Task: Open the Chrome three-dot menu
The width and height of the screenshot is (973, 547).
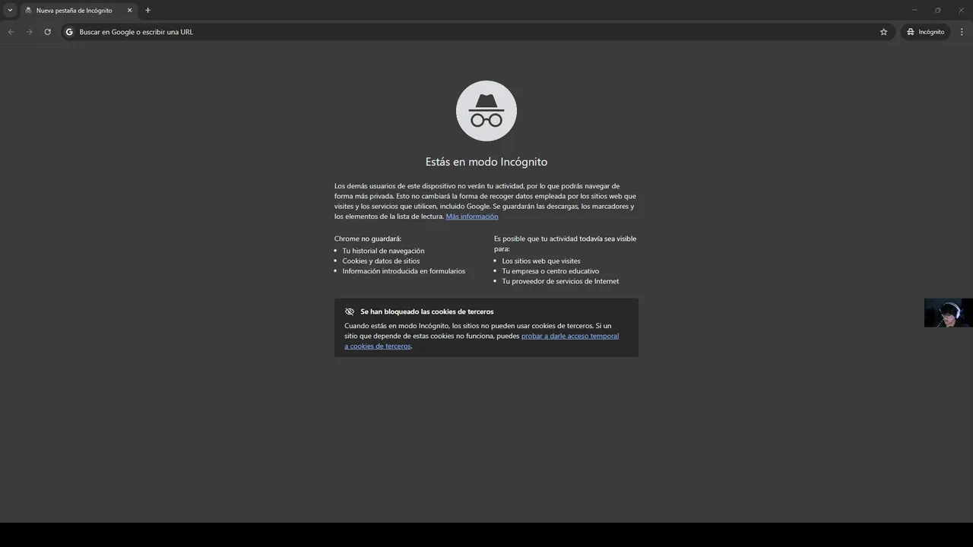Action: point(962,32)
